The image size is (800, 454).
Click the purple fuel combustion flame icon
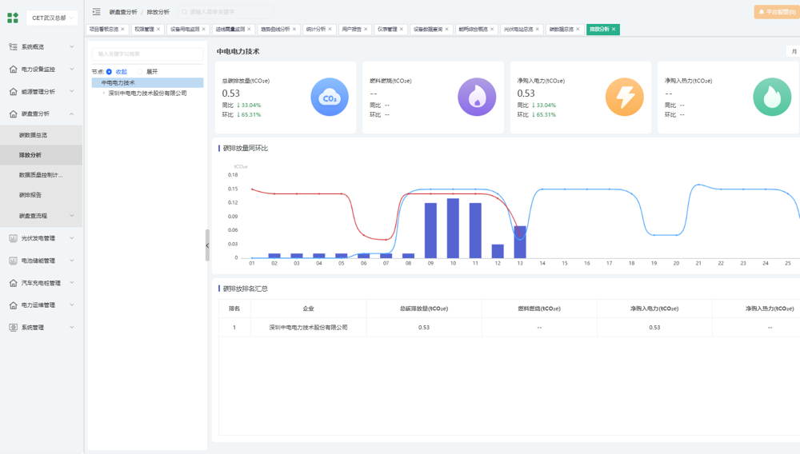(476, 98)
